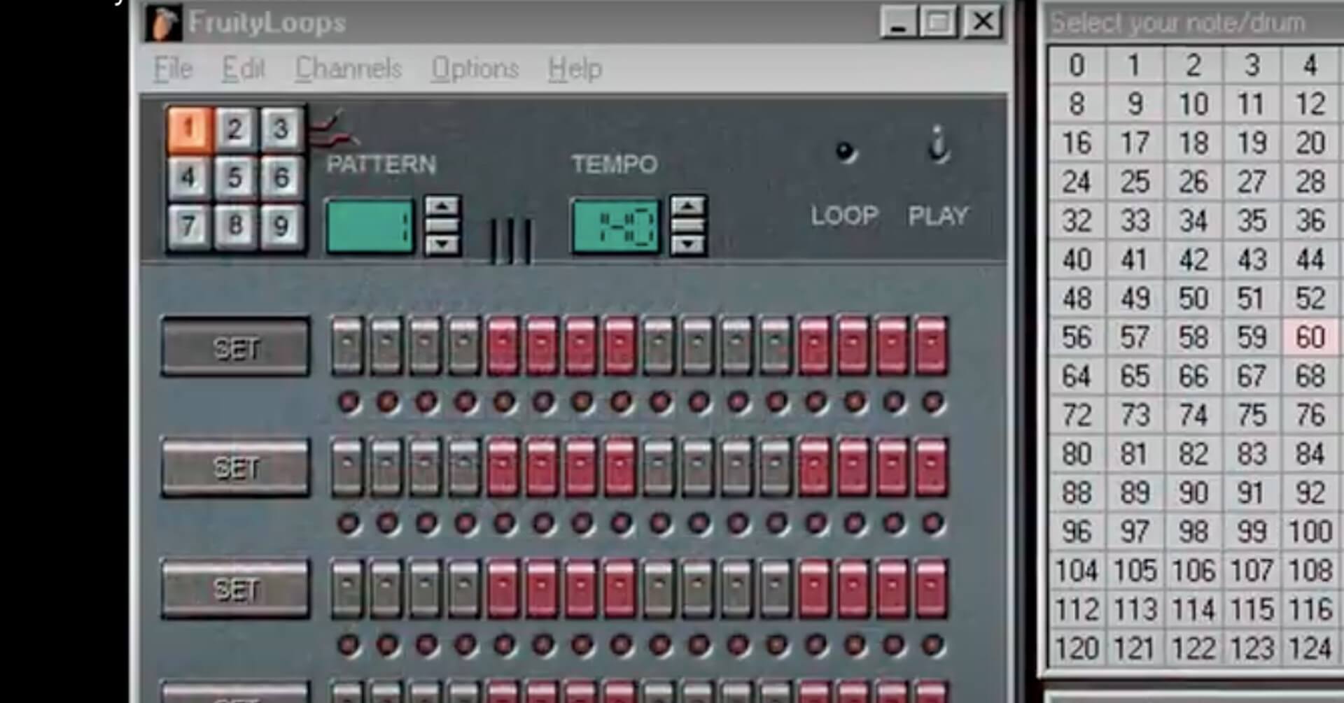The width and height of the screenshot is (1344, 703).
Task: Select note 92 in the note grid
Action: pyautogui.click(x=1310, y=492)
